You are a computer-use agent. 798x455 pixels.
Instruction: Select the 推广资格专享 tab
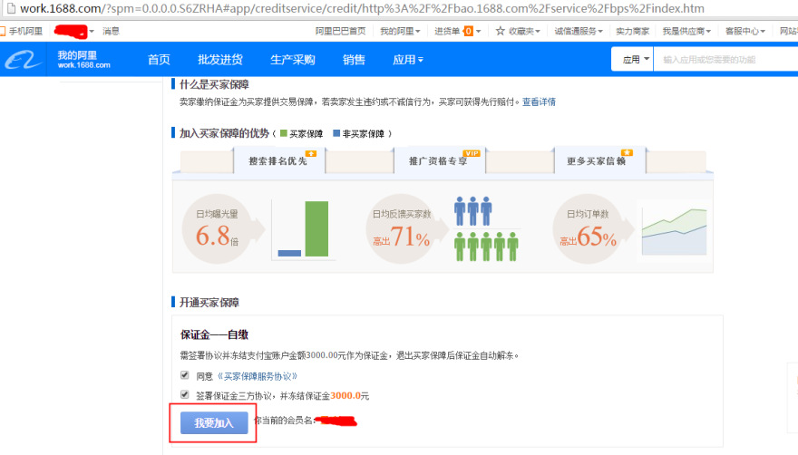click(440, 160)
